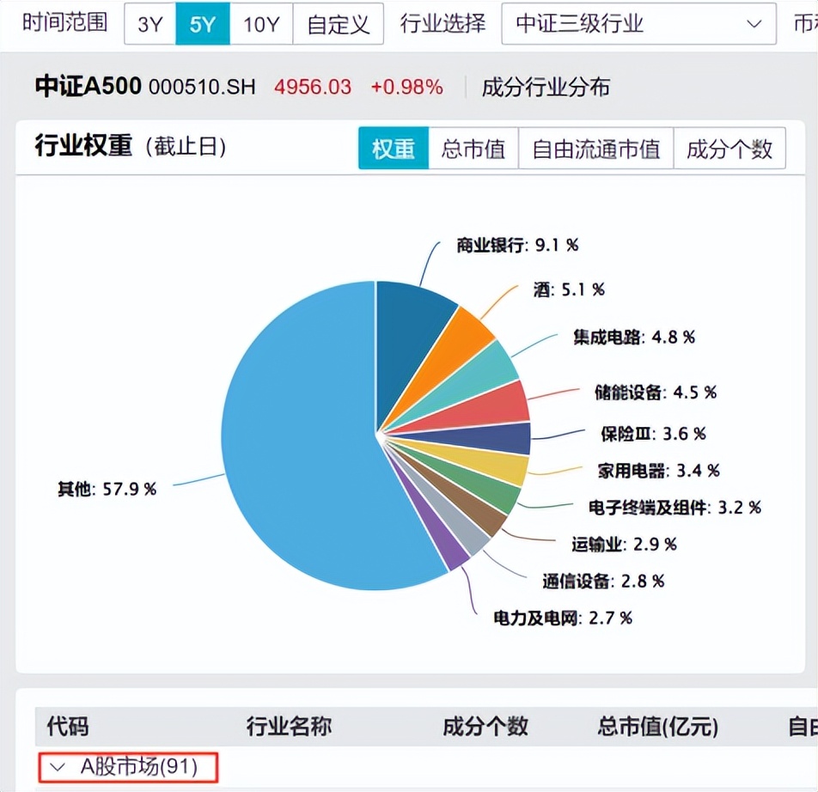
Task: Select the 10Y time range
Action: (x=261, y=24)
